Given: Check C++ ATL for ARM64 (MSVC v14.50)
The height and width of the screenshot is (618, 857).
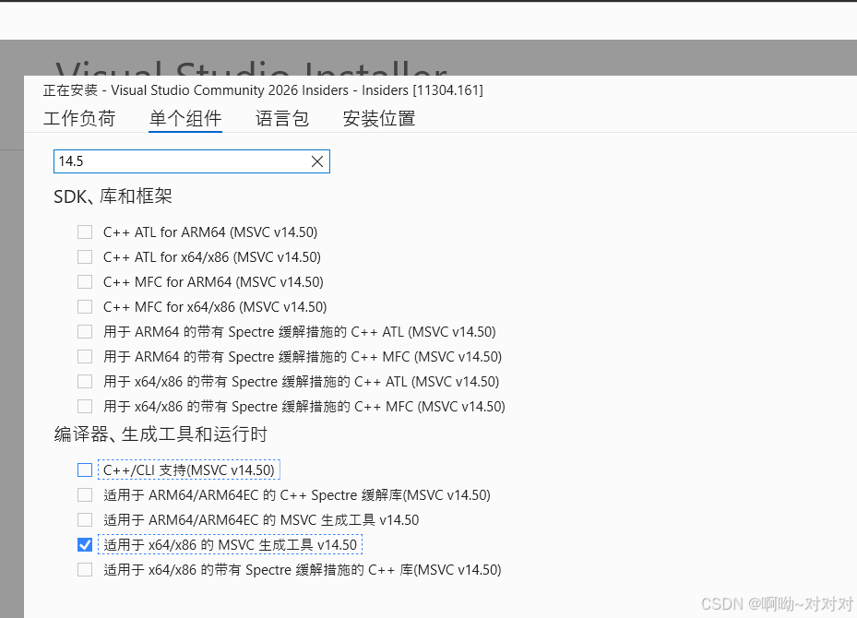Looking at the screenshot, I should (x=85, y=232).
